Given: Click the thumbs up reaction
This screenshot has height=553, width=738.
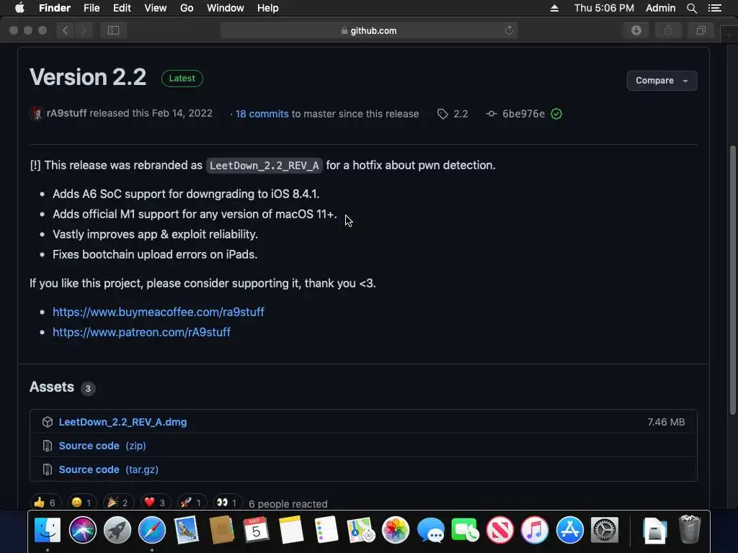Looking at the screenshot, I should [45, 503].
